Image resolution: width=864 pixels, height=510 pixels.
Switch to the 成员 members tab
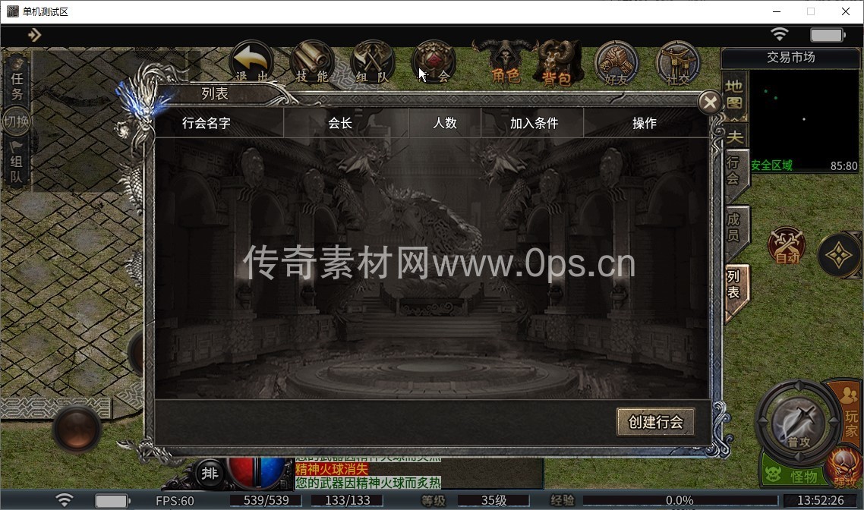coord(734,227)
